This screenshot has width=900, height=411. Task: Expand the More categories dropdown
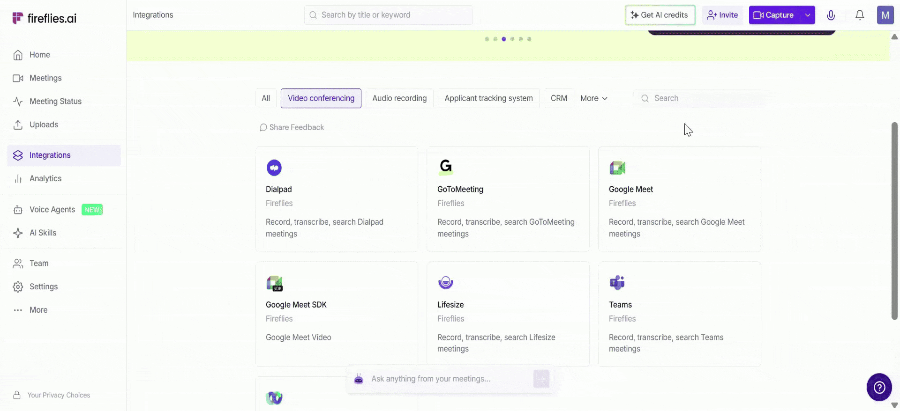594,98
